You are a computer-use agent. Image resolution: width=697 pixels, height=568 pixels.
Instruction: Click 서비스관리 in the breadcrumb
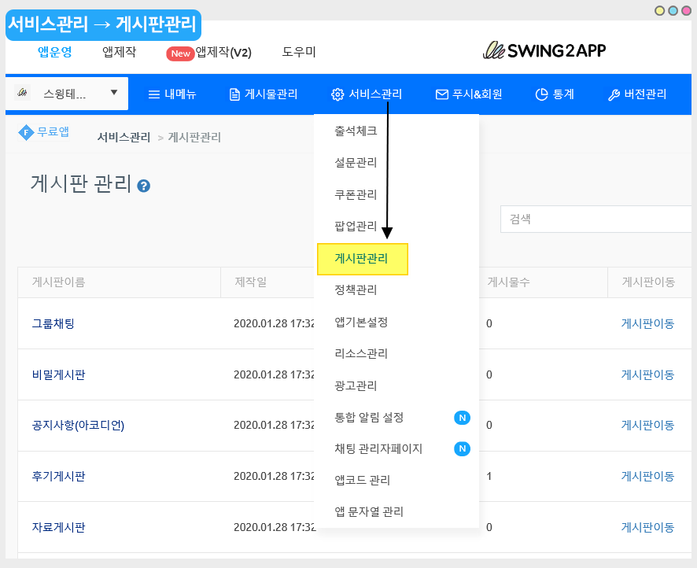[x=124, y=137]
